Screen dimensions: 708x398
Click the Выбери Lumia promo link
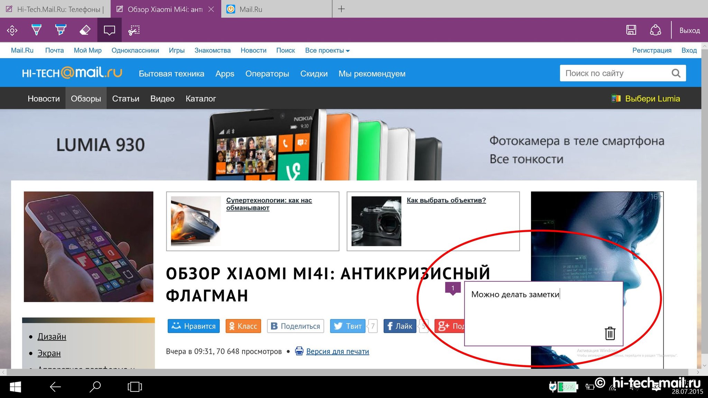(646, 98)
